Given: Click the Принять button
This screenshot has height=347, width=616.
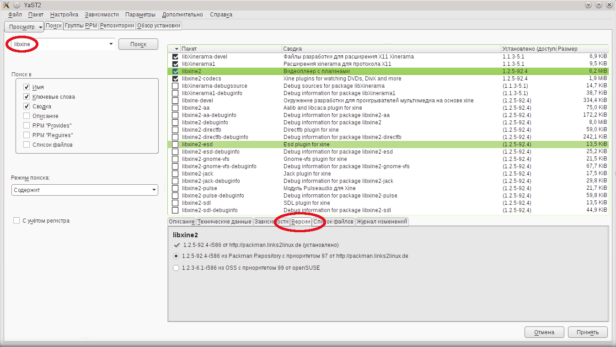Looking at the screenshot, I should [588, 332].
